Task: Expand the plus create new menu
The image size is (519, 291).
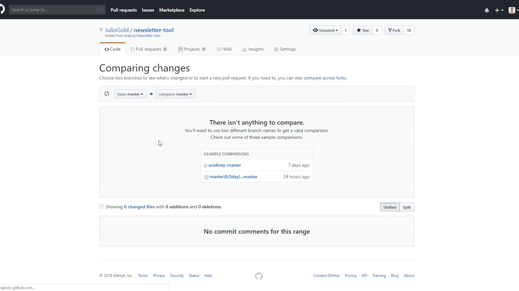Action: (499, 10)
